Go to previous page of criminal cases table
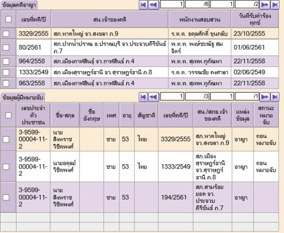Image resolution: width=284 pixels, height=233 pixels. [x=154, y=5]
